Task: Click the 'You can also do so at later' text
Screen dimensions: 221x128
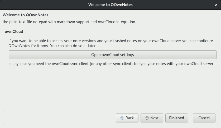Action: (73, 46)
